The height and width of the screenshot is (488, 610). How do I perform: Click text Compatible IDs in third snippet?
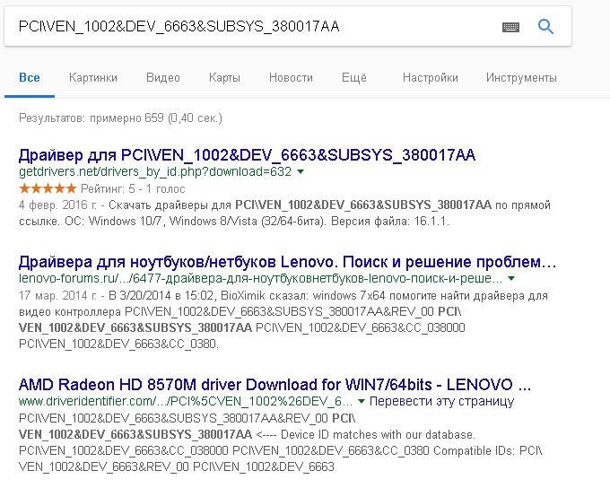coord(475,450)
